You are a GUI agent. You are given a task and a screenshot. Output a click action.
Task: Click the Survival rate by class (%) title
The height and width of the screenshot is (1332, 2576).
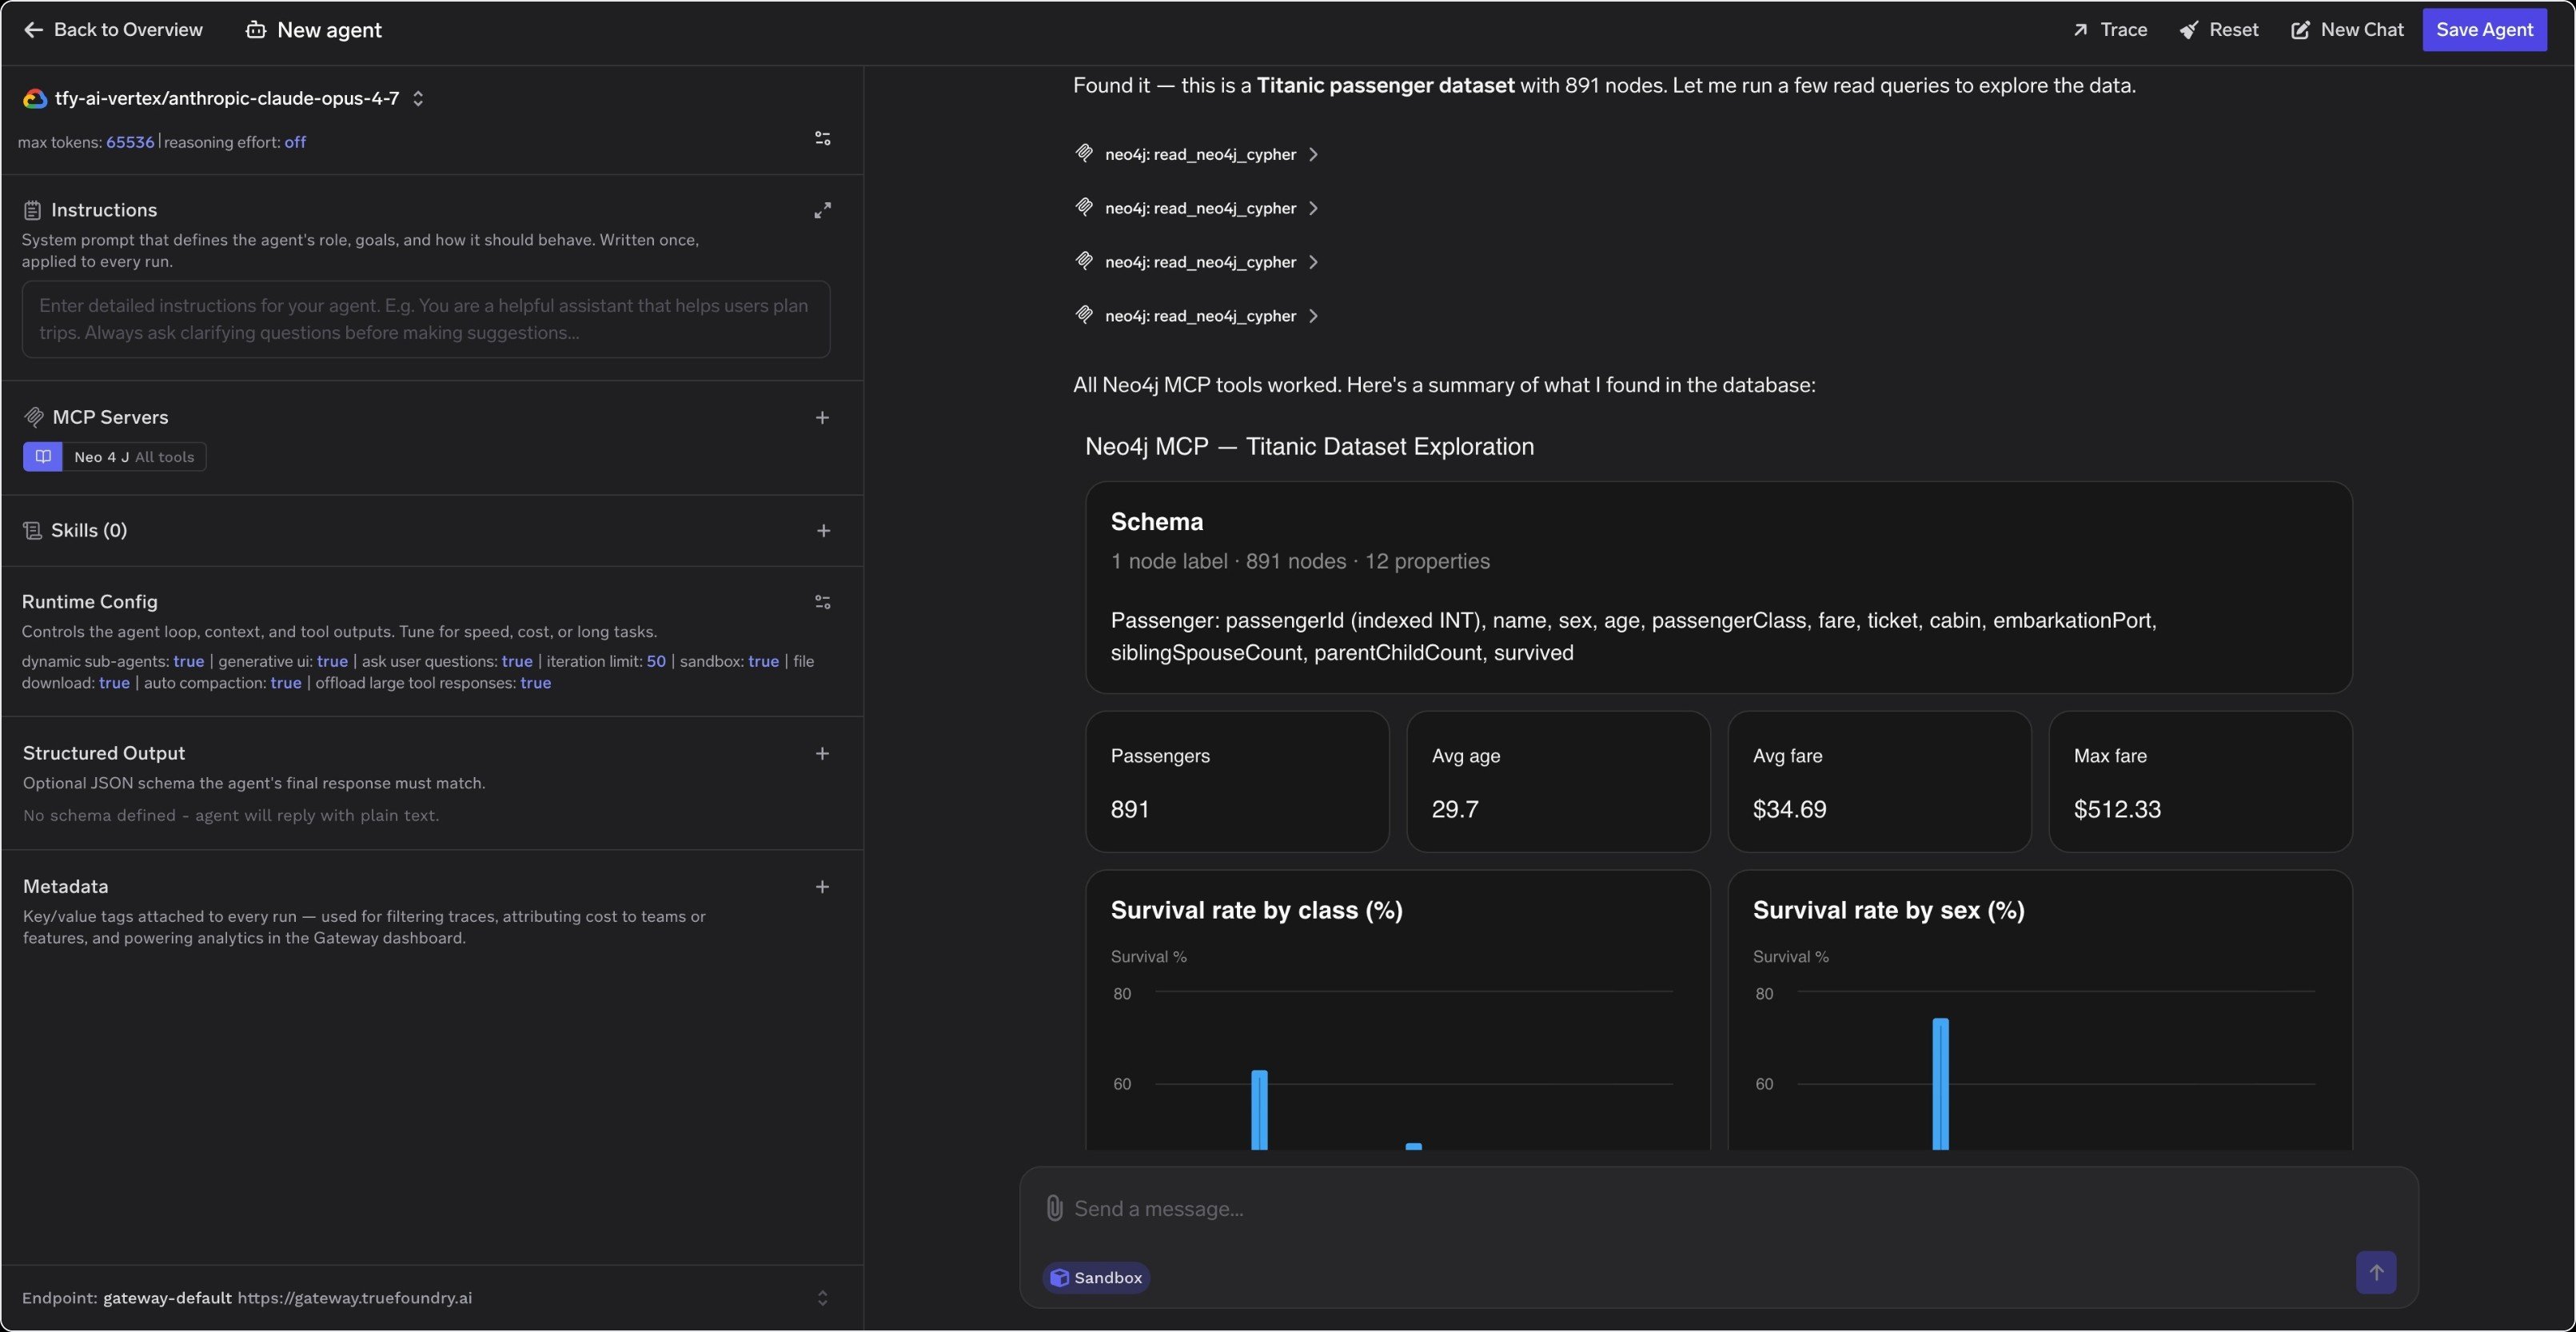point(1257,911)
